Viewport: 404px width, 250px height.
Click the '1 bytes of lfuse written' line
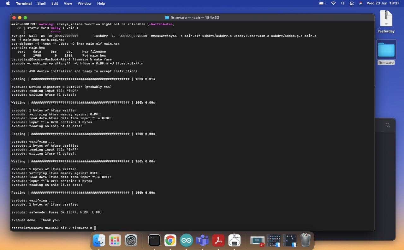[44, 169]
